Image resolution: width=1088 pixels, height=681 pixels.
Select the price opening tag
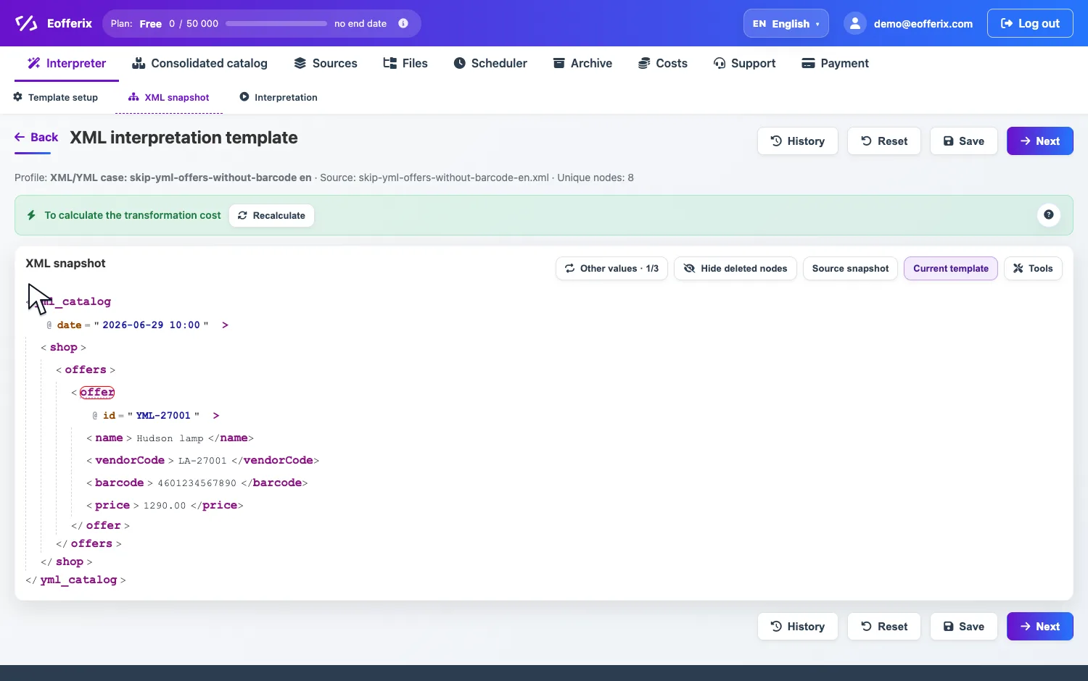pyautogui.click(x=112, y=505)
